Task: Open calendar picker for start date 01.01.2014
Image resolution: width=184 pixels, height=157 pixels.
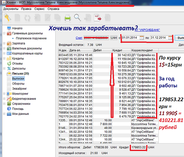Action: (x=142, y=38)
